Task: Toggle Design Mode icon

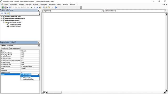Action: [x=40, y=8]
